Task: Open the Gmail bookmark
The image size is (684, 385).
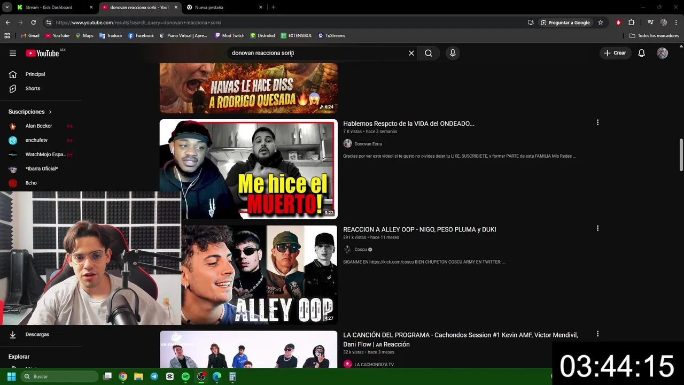Action: tap(30, 36)
